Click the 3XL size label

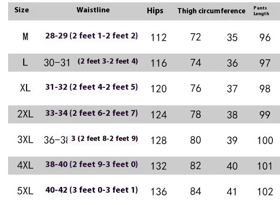coord(25,140)
